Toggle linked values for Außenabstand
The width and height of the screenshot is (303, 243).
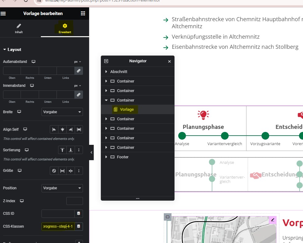(79, 71)
